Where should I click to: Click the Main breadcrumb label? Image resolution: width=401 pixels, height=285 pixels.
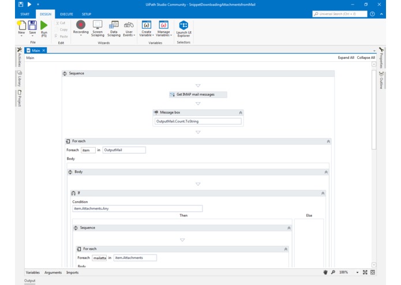point(30,58)
